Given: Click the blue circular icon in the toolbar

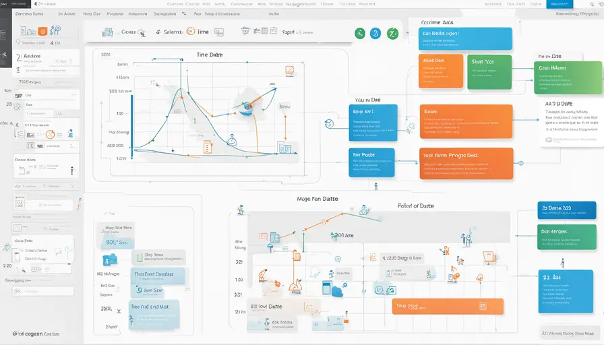Looking at the screenshot, I should click(x=375, y=34).
